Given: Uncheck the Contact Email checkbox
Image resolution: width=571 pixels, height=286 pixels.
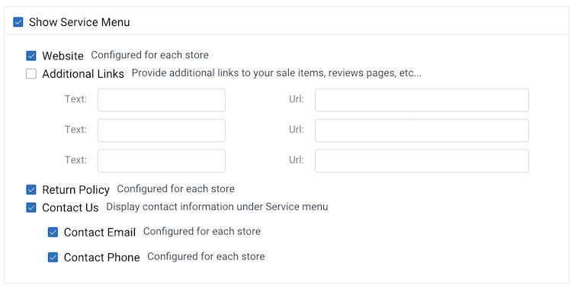Looking at the screenshot, I should [x=53, y=233].
